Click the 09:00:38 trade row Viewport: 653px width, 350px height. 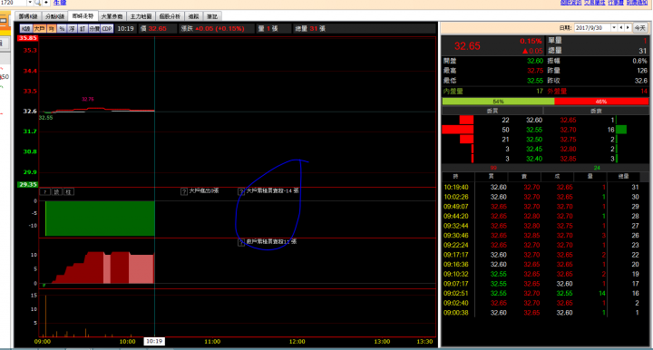click(544, 313)
